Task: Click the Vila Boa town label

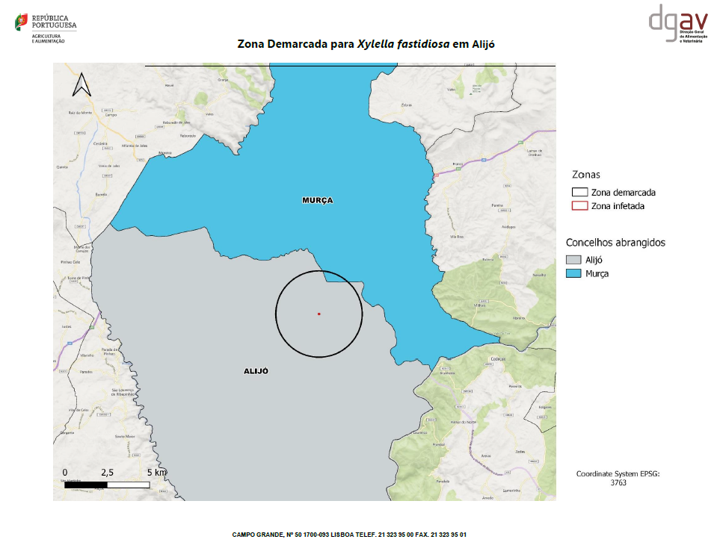Action: [456, 237]
